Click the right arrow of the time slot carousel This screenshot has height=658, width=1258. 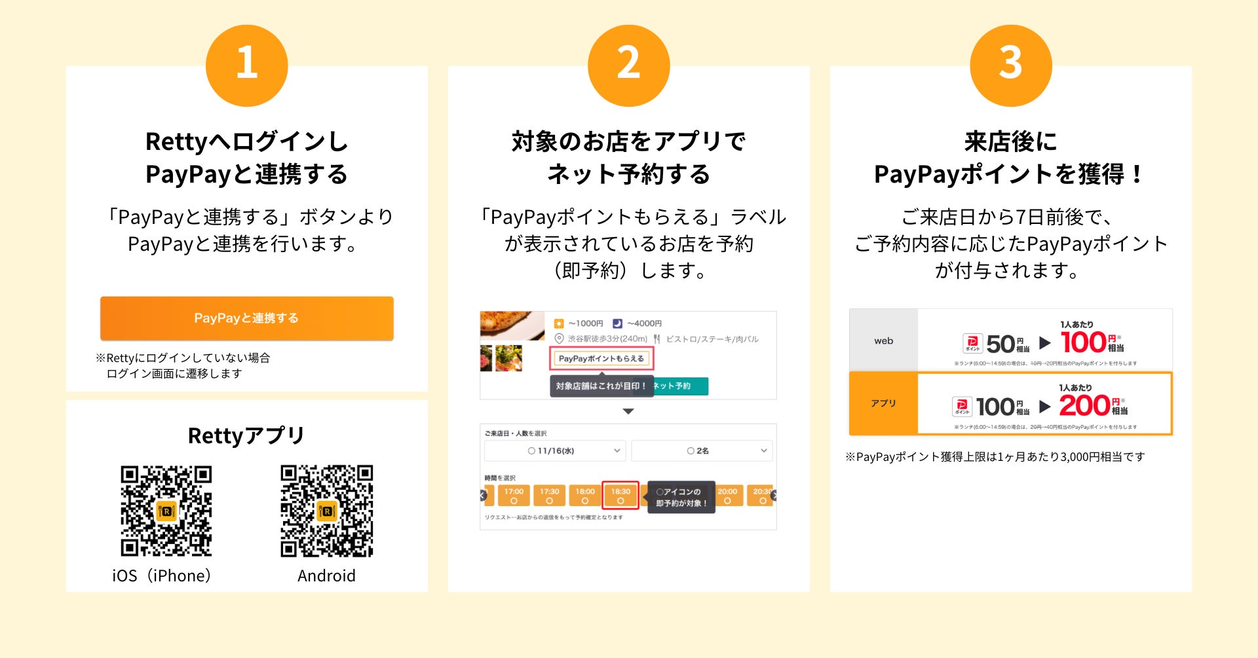[x=773, y=496]
